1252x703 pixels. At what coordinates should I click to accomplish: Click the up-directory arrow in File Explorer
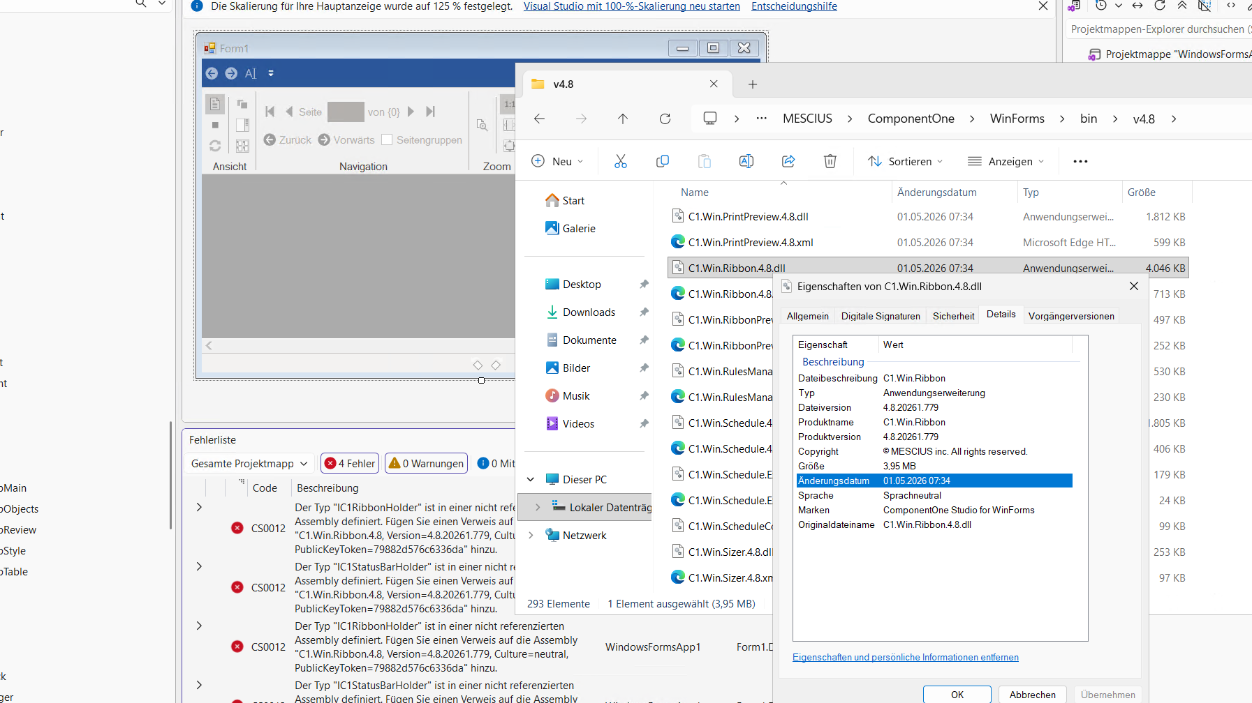coord(623,119)
